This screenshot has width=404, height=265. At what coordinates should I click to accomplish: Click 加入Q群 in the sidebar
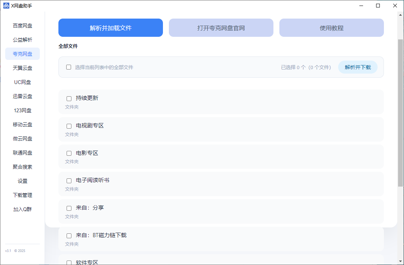tap(22, 209)
